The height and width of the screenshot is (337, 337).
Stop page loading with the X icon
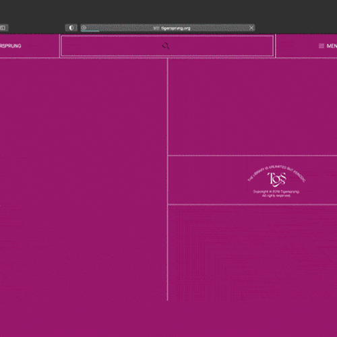[x=251, y=28]
